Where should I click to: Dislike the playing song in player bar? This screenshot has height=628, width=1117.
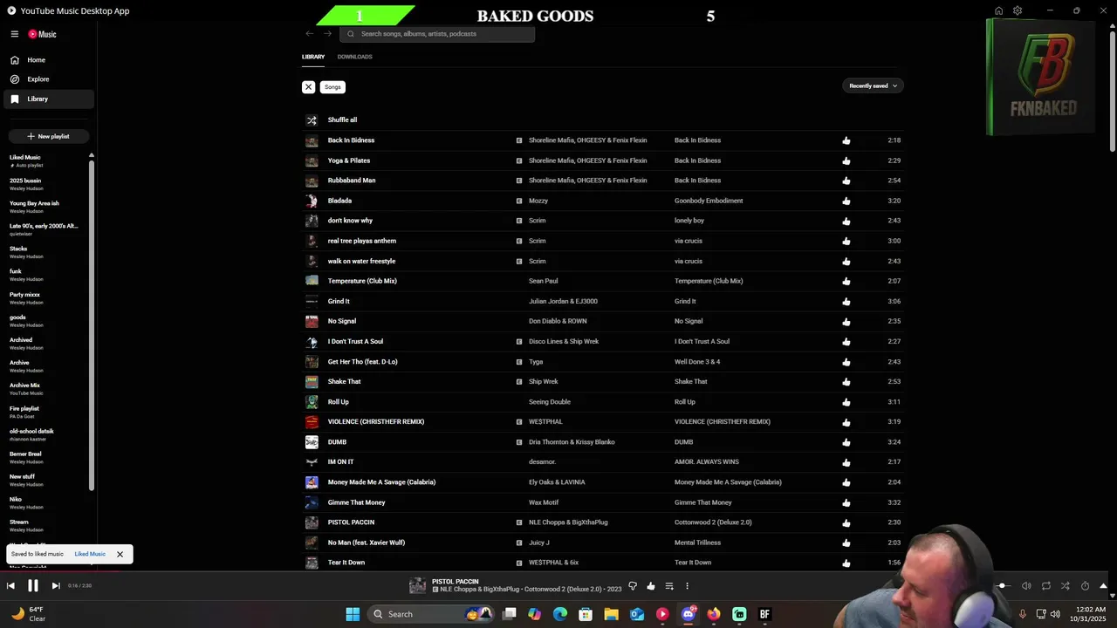pyautogui.click(x=633, y=586)
